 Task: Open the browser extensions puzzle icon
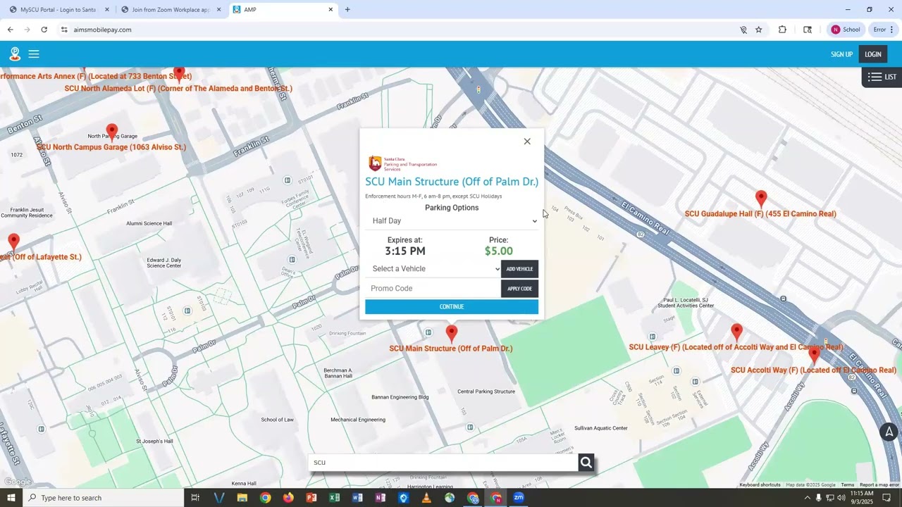782,30
